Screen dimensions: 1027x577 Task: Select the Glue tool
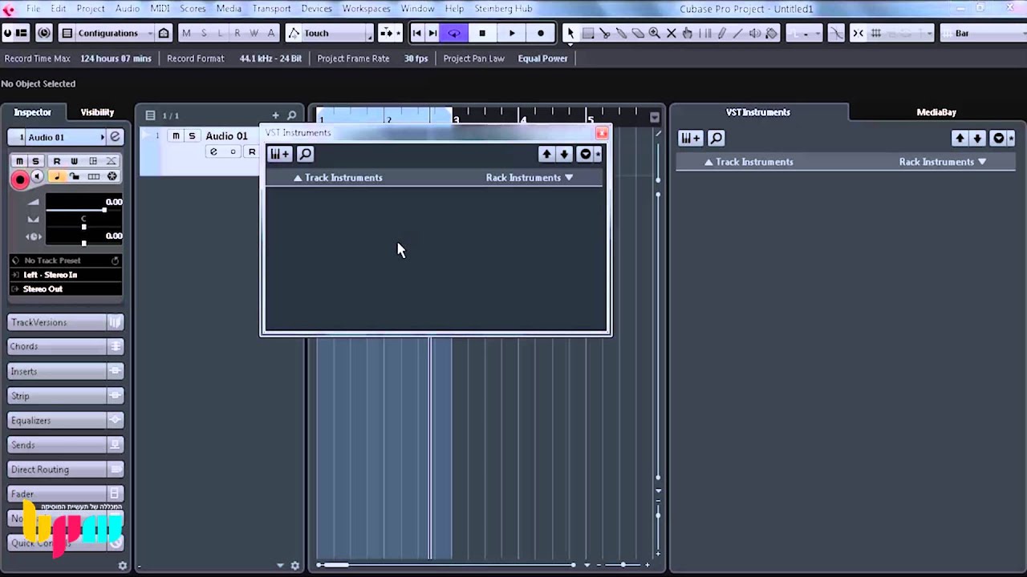[622, 33]
